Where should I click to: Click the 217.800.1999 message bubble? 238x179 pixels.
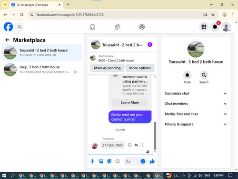[x=112, y=145]
